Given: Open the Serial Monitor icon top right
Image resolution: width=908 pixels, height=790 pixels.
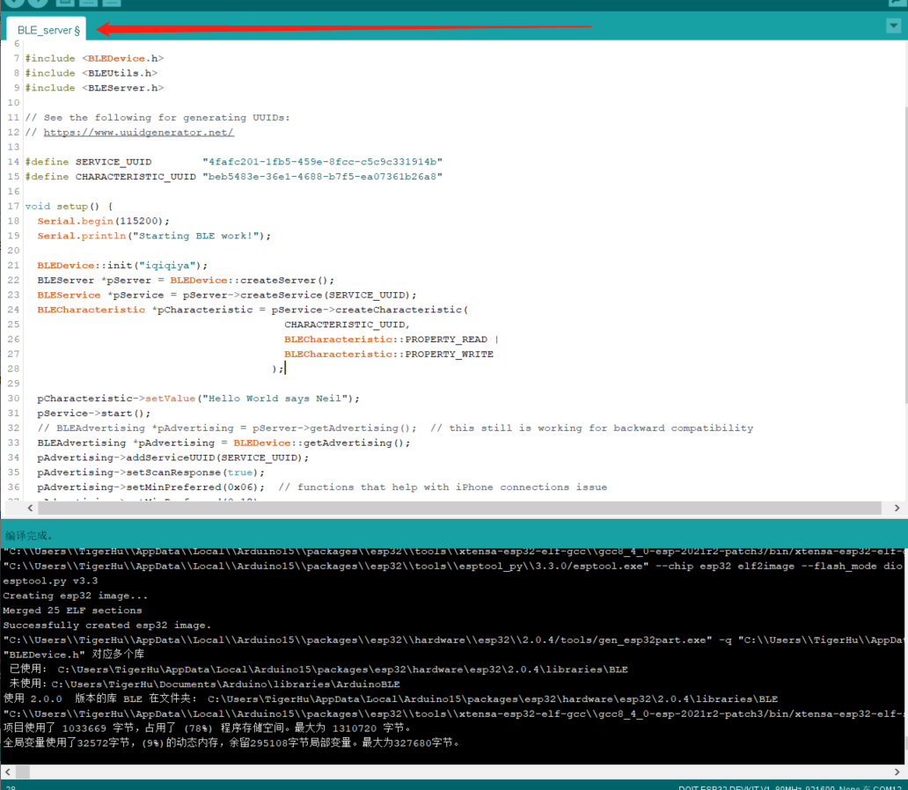Looking at the screenshot, I should tap(897, 3).
